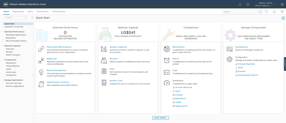
Task: Open the Alerts tab in top navigation
Action: (30, 11)
